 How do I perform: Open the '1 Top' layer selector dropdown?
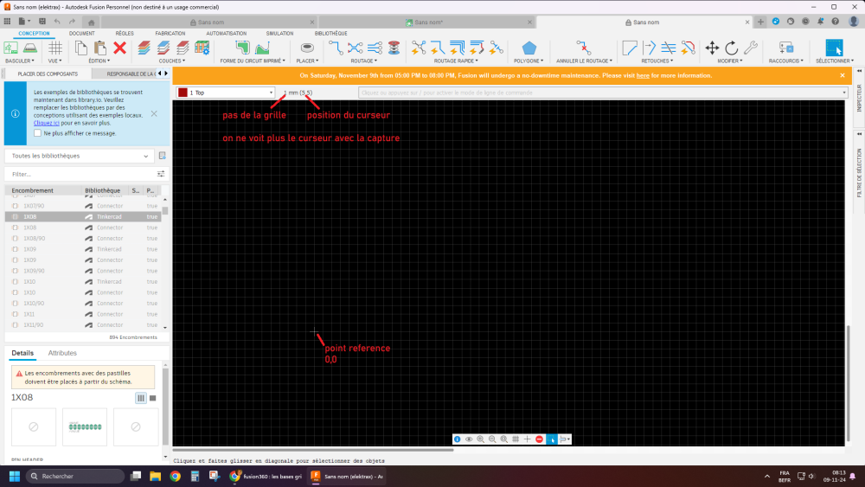click(x=225, y=93)
